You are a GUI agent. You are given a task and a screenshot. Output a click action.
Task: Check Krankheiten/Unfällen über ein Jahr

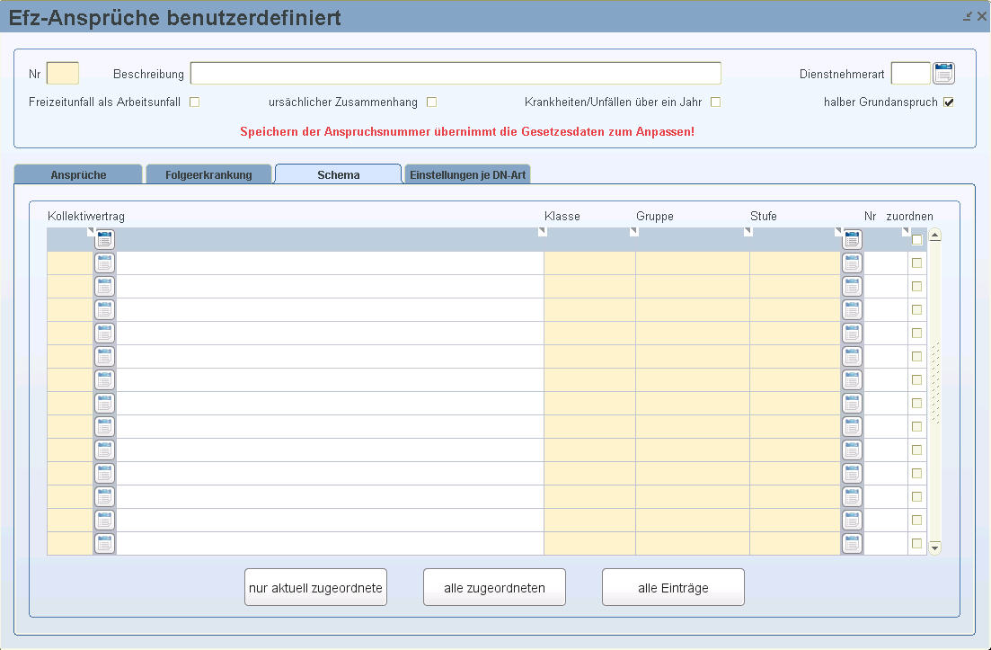[715, 102]
